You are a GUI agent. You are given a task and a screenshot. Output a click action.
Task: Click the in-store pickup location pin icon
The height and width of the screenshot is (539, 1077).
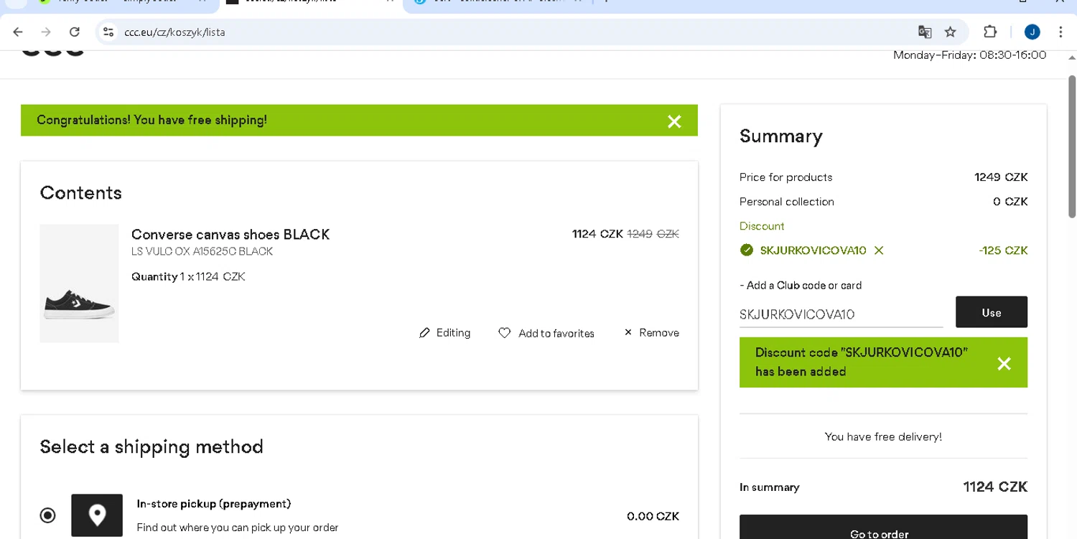(x=97, y=515)
